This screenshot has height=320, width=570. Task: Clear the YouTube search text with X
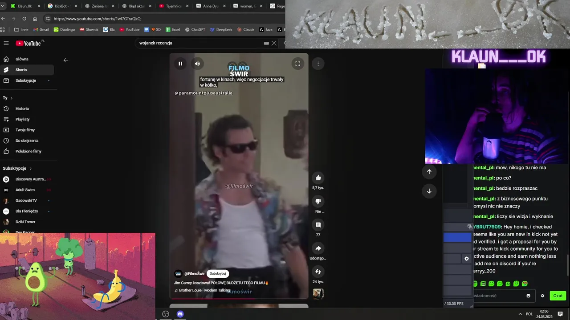coord(274,43)
